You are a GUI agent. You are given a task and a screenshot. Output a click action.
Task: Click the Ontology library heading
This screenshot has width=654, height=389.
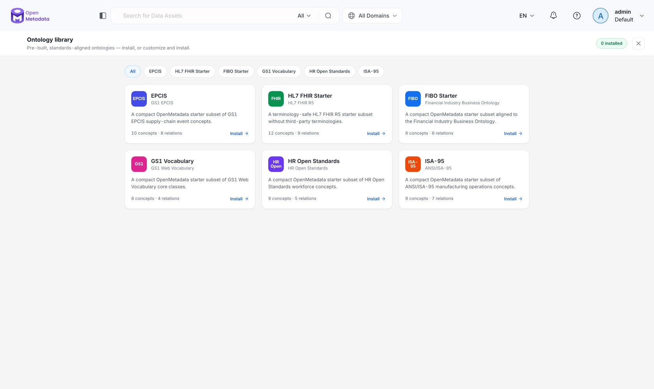pyautogui.click(x=50, y=40)
